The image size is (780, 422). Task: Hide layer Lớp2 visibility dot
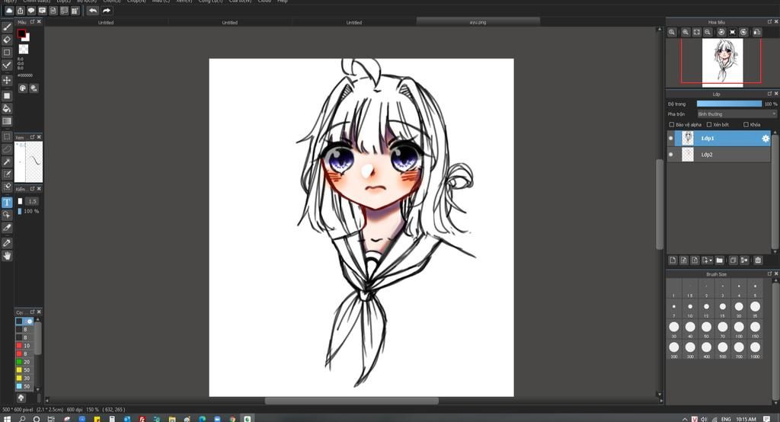(670, 155)
